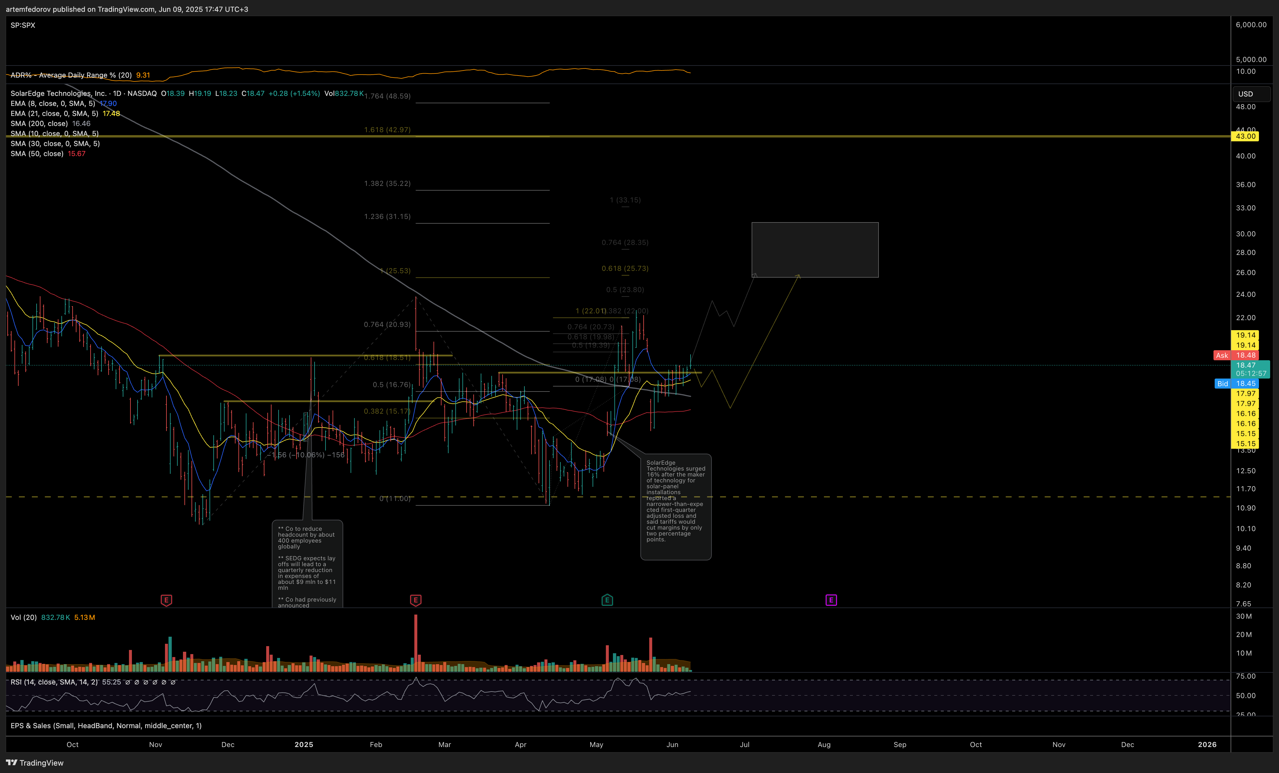The image size is (1279, 773).
Task: Select the Jun label on the time axis
Action: pyautogui.click(x=672, y=744)
